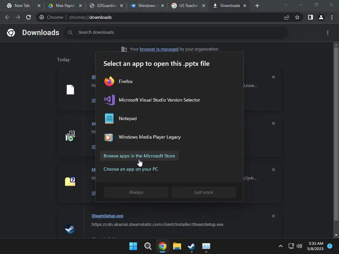Open the notification center badge

(x=330, y=246)
